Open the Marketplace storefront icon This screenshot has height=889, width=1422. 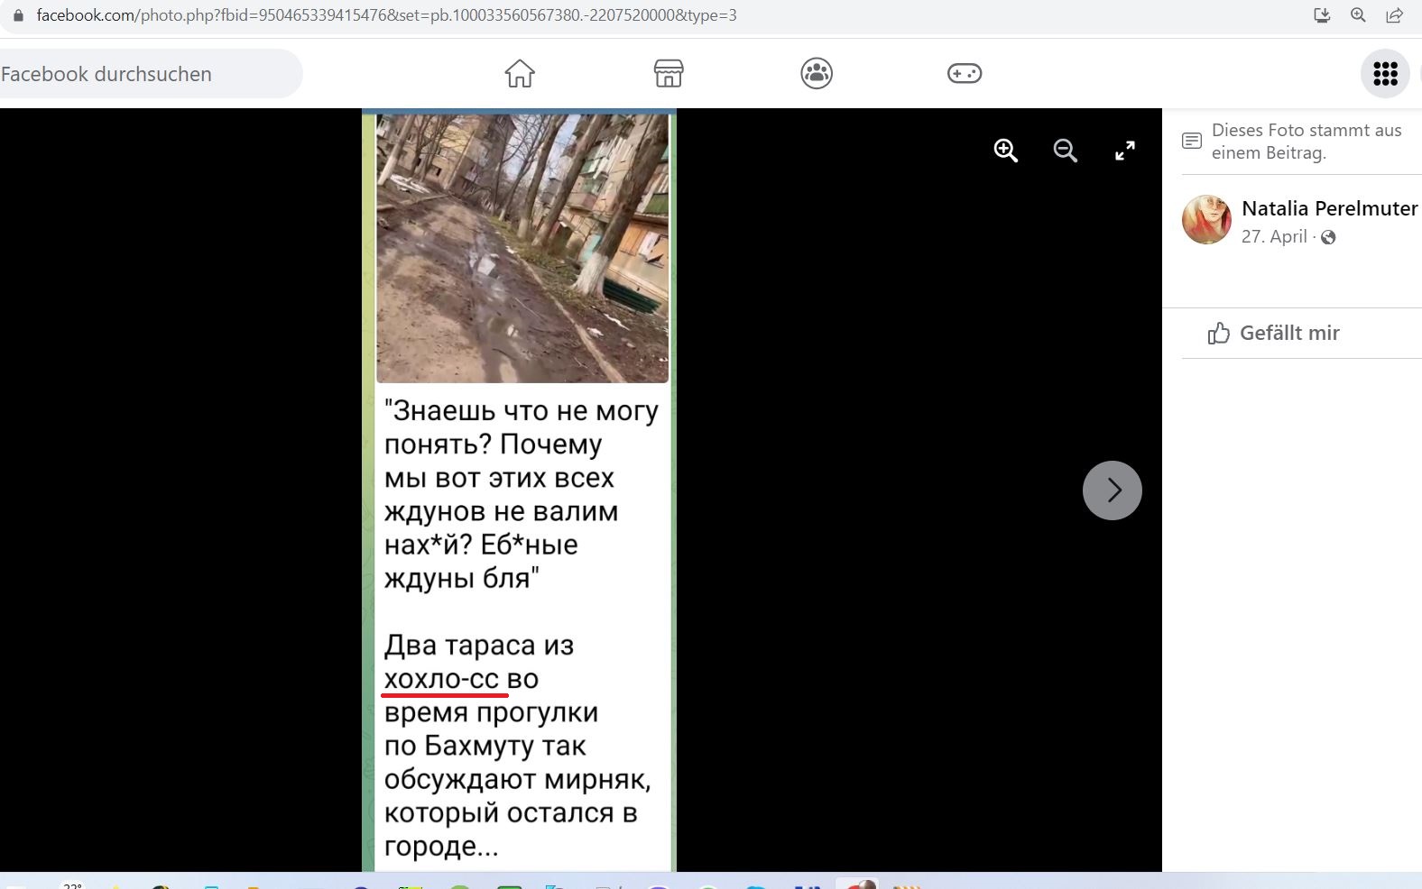[669, 73]
